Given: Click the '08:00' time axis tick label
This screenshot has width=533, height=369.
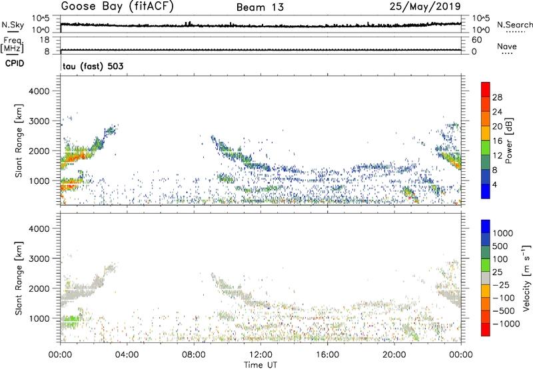Looking at the screenshot, I should tap(193, 355).
